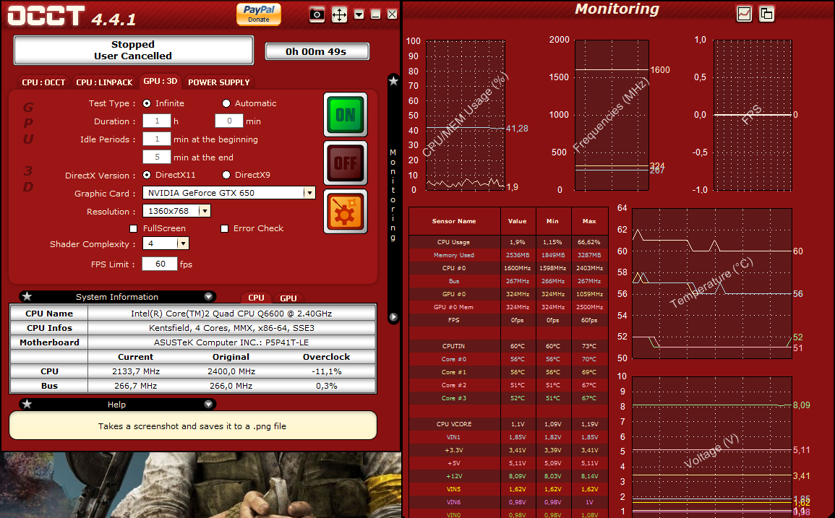The width and height of the screenshot is (835, 518).
Task: Select the GPU #0 Mem sensor row
Action: click(508, 307)
